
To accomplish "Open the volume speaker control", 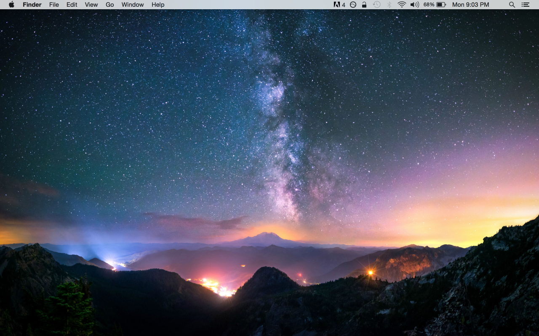I will [x=414, y=5].
